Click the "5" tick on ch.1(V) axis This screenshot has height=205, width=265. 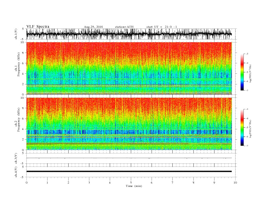(23, 29)
